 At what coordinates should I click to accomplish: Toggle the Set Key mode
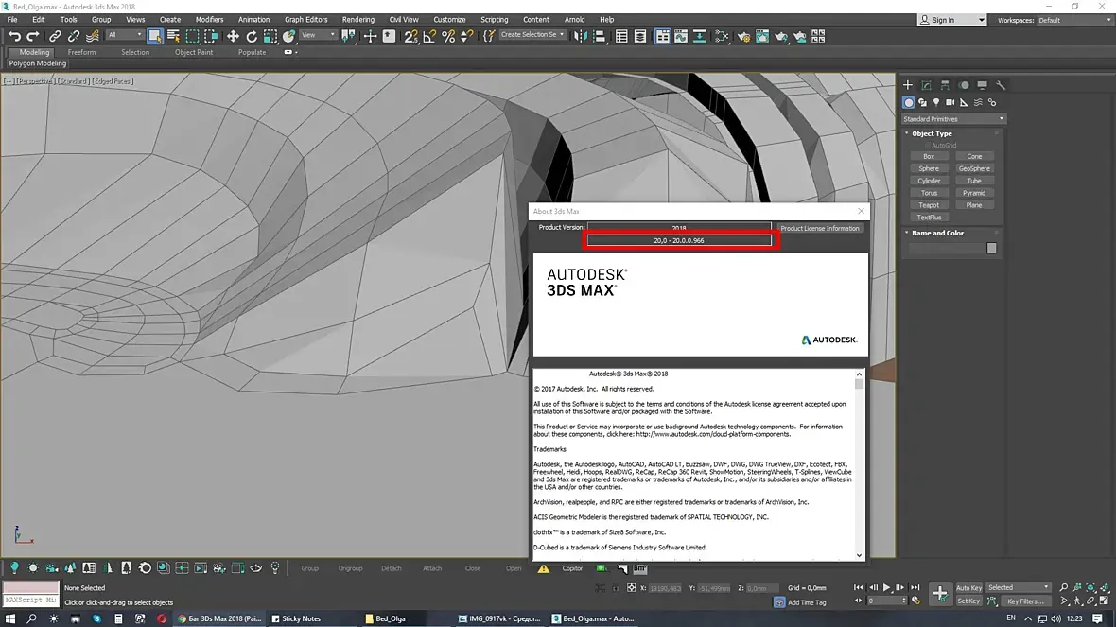click(968, 601)
